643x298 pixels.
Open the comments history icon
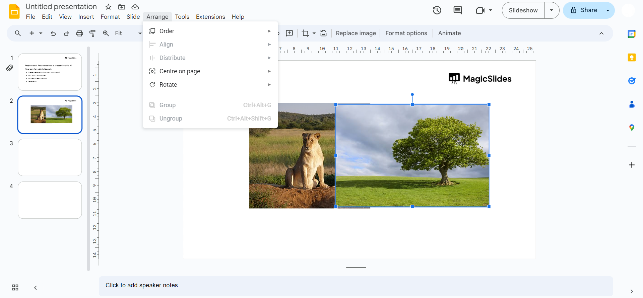[458, 10]
